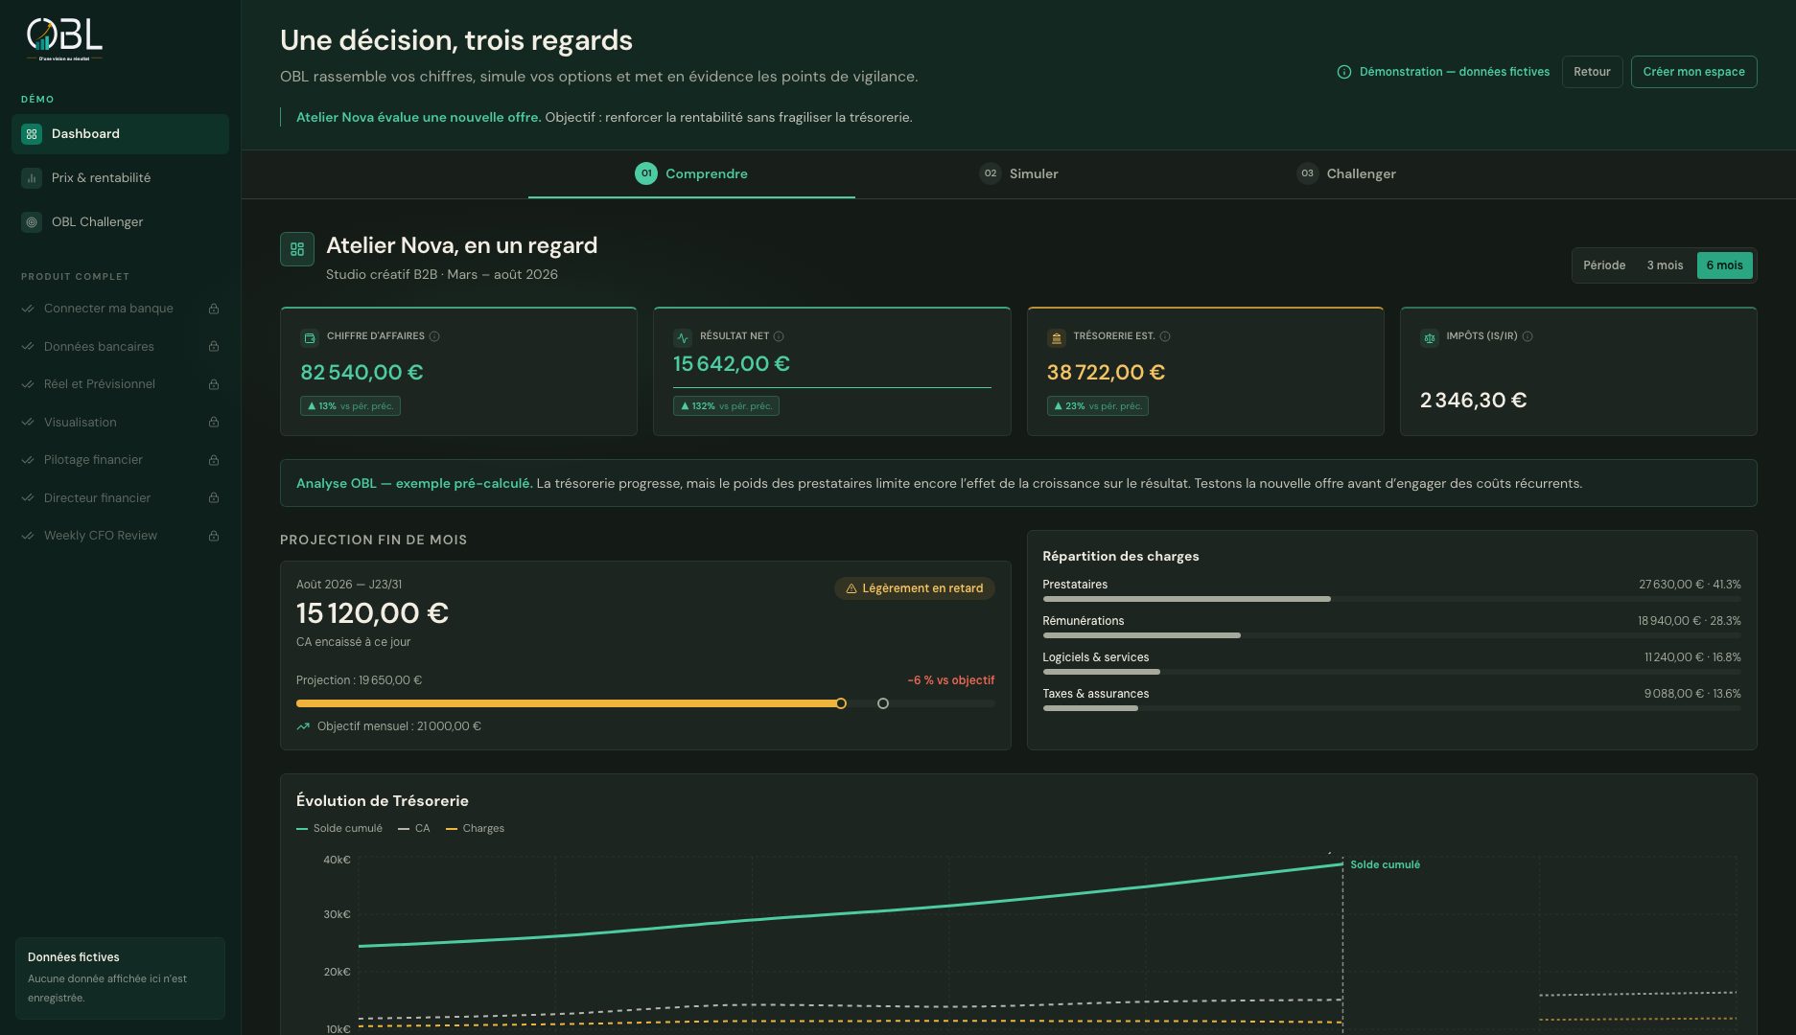Click lock icon beside Réel et Prévisionnel

pos(214,384)
